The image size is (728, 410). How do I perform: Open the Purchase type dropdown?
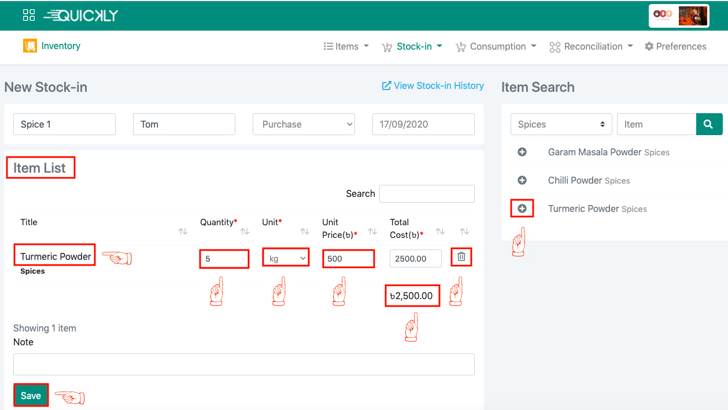tap(304, 124)
